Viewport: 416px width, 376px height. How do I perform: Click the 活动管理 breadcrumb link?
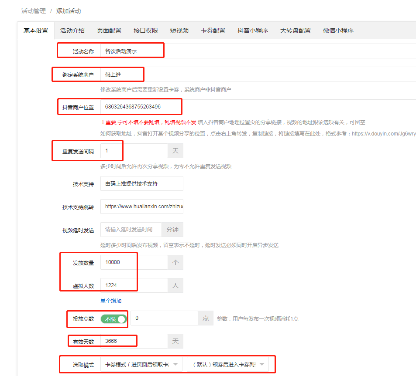34,11
